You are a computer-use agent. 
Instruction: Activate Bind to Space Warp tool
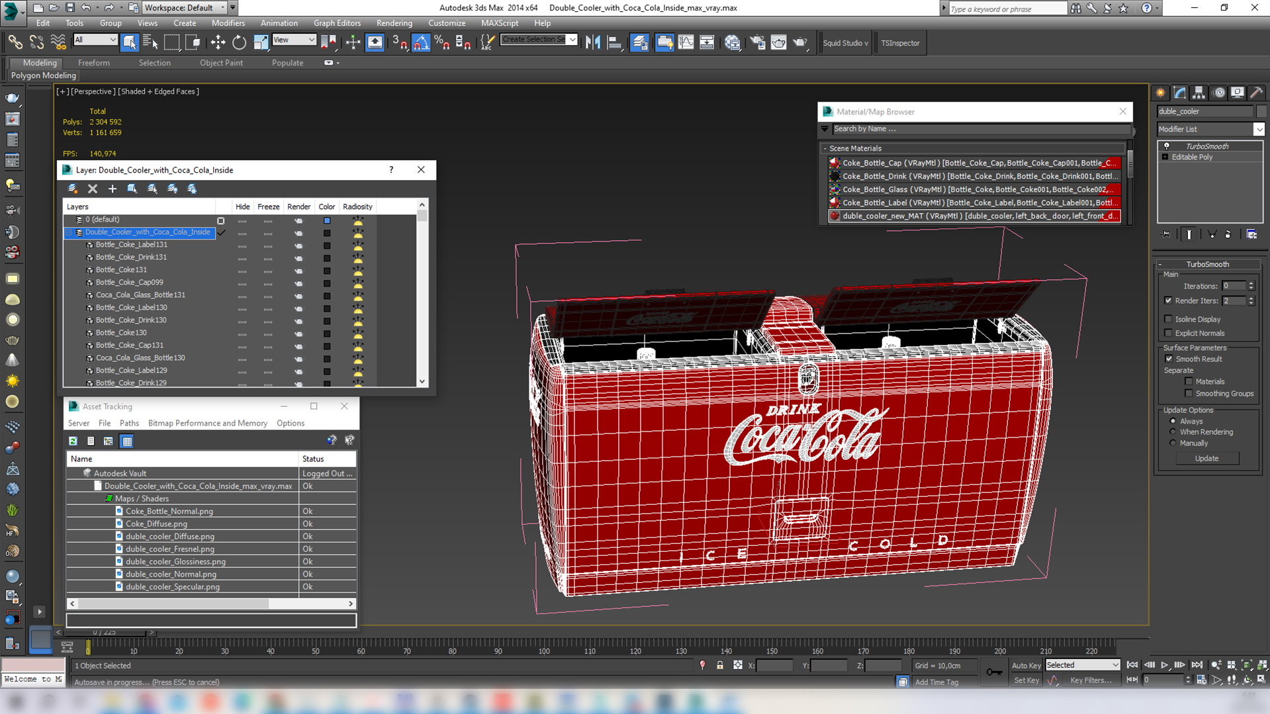[x=58, y=42]
